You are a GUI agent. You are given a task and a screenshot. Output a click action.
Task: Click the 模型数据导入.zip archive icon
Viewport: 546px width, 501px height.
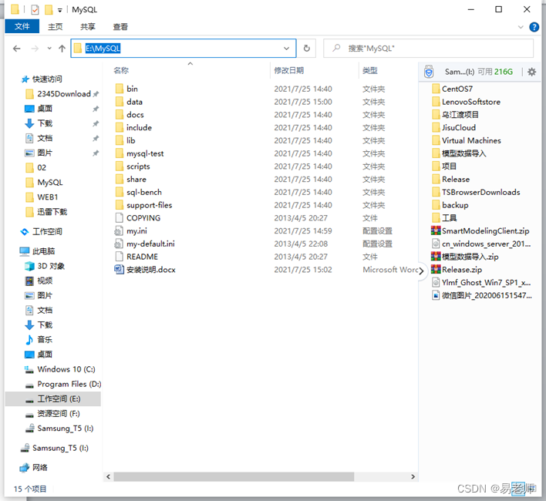pyautogui.click(x=436, y=257)
